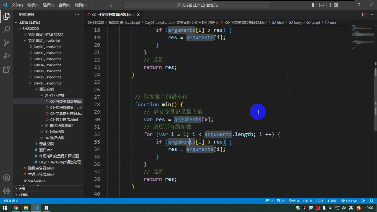Viewport: 377px width, 212px height.
Task: Click the CRLF line ending selector
Action: click(320, 201)
